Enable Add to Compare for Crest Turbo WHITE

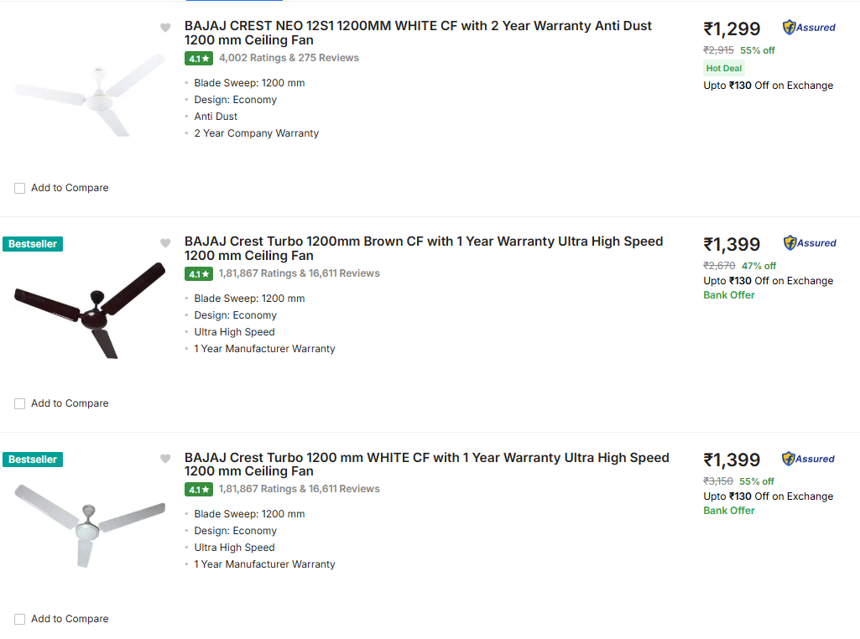pos(20,619)
